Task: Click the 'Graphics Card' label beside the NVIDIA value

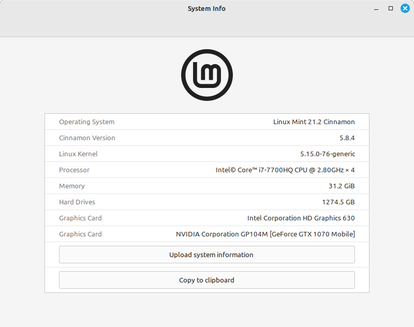Action: point(80,234)
